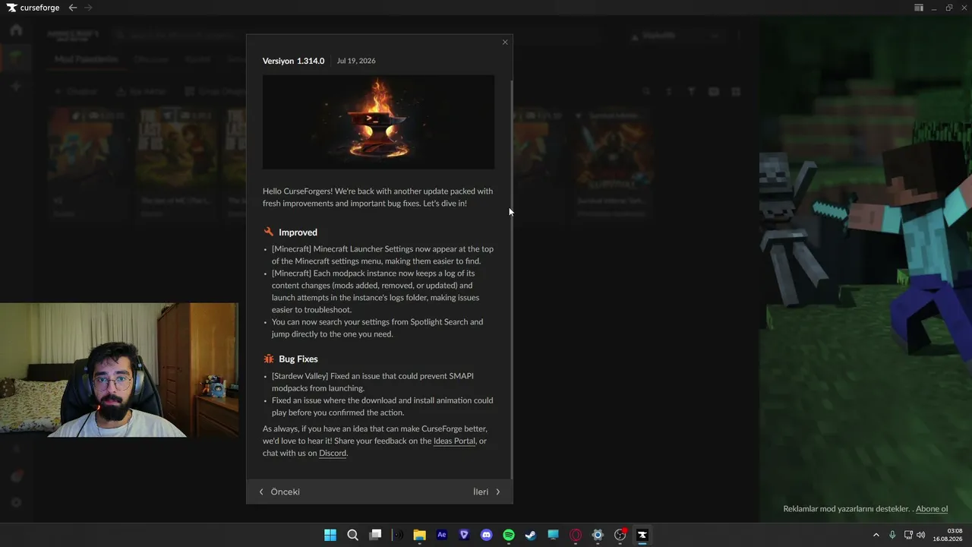This screenshot has width=972, height=547.
Task: Open Spotify from the taskbar
Action: (x=509, y=535)
